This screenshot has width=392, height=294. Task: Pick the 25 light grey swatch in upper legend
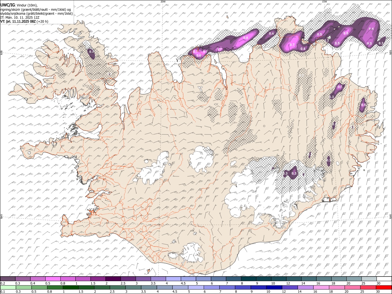[369, 279]
